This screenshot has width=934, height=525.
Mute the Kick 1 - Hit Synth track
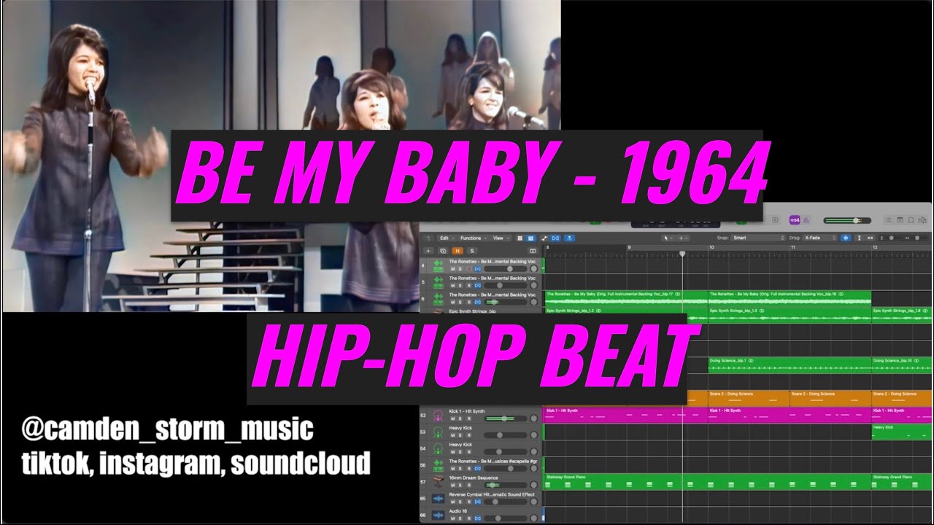coord(453,419)
